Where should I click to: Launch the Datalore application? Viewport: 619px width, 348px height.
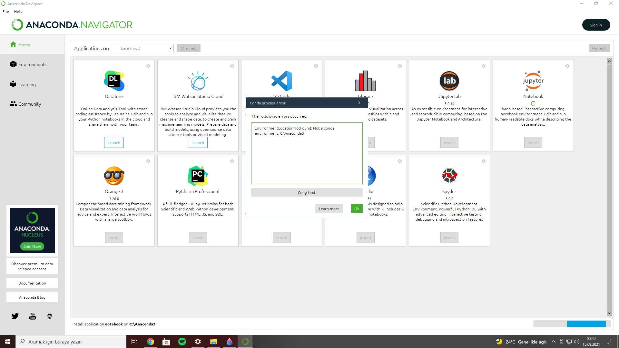(114, 142)
